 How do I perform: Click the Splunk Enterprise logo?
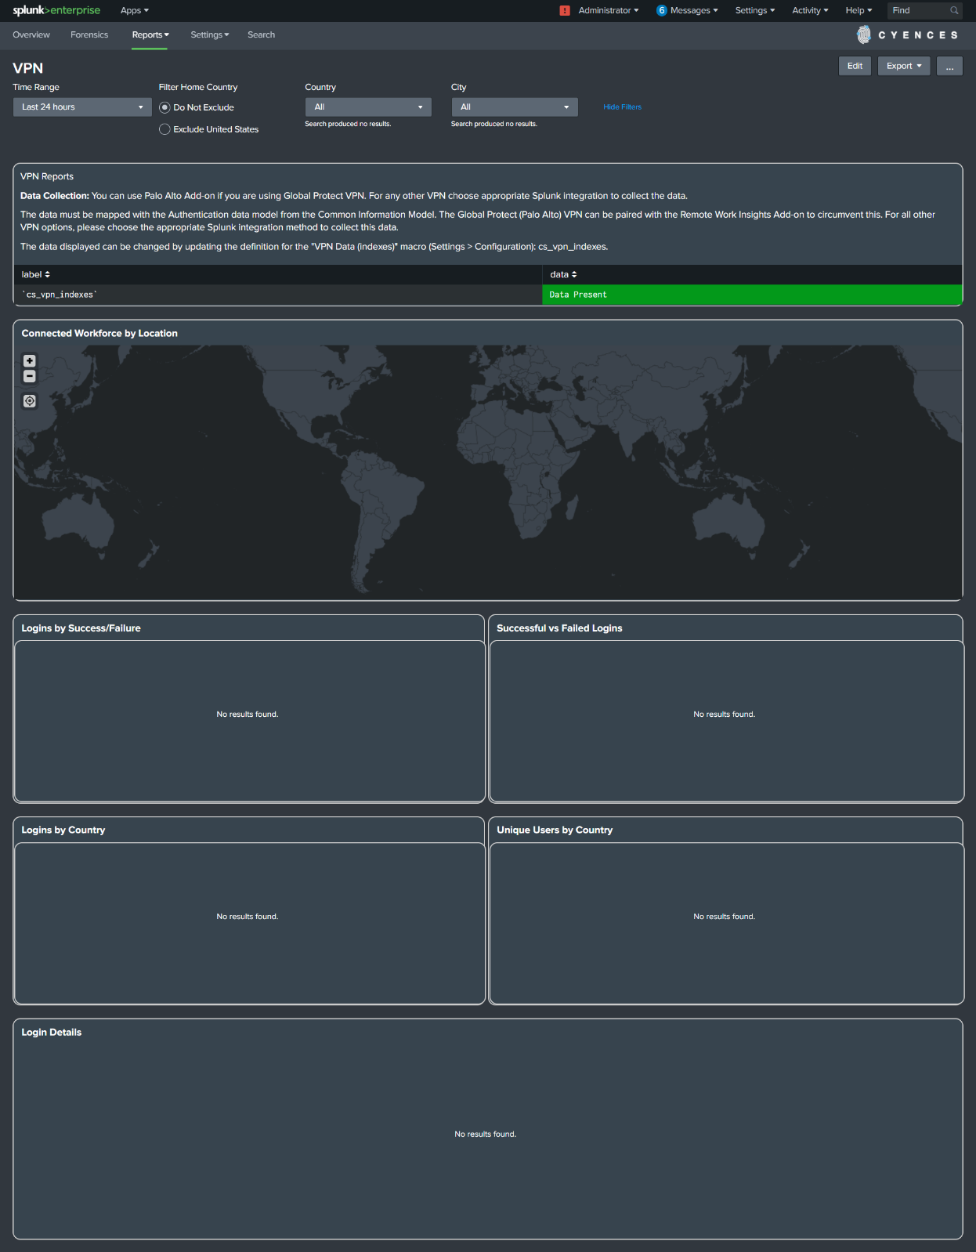[x=56, y=10]
